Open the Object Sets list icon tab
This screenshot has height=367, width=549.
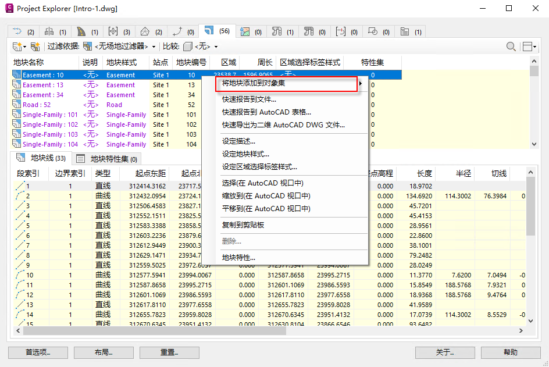pos(410,32)
